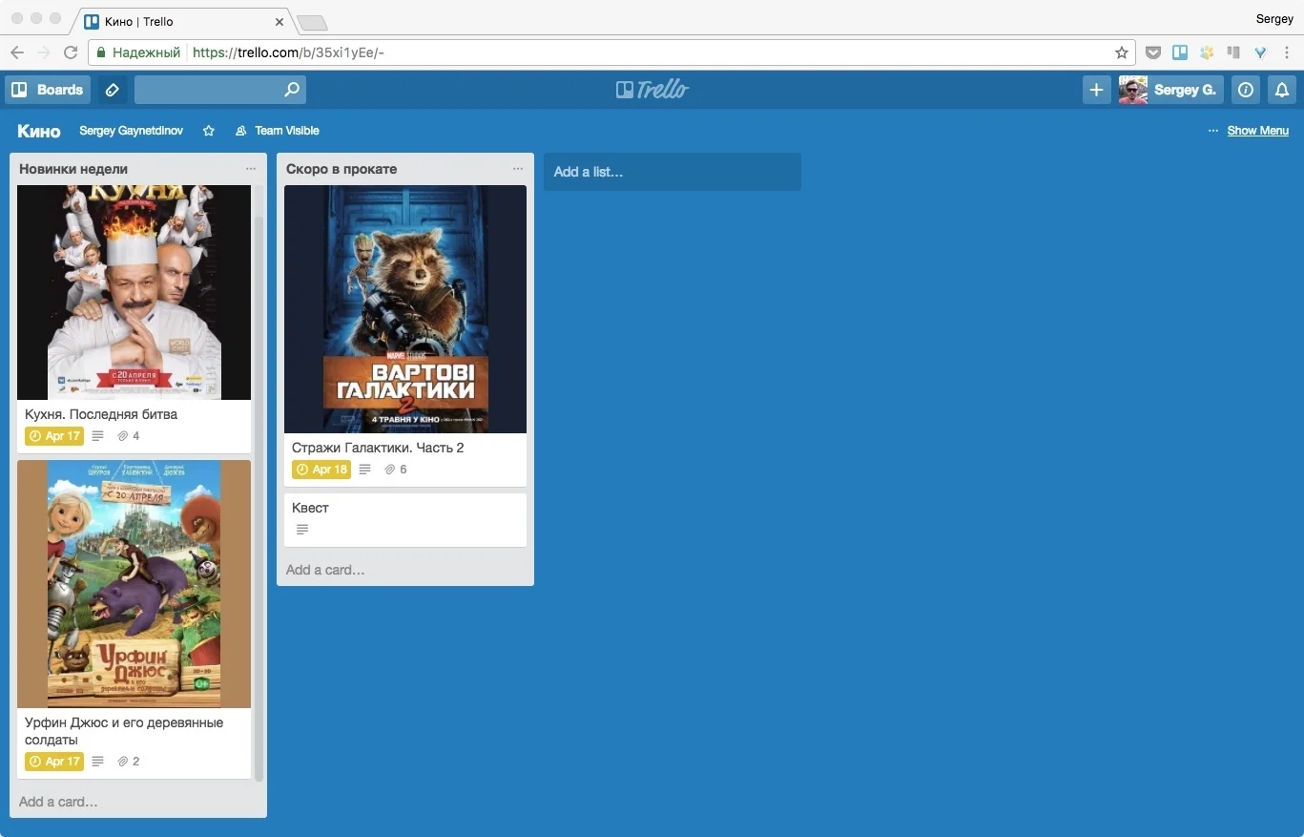Click the Add a list field
Image resolution: width=1304 pixels, height=837 pixels.
tap(673, 172)
